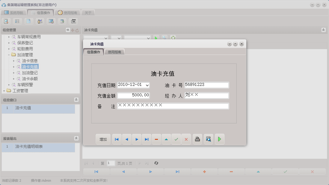Click the print icon in the 油卡充值 dialog
Screen dimensions: 329x185
click(197, 139)
